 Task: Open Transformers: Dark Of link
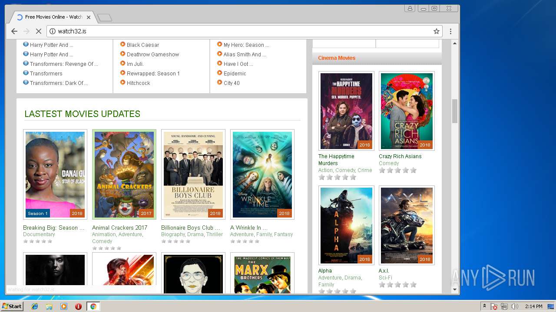[x=59, y=83]
